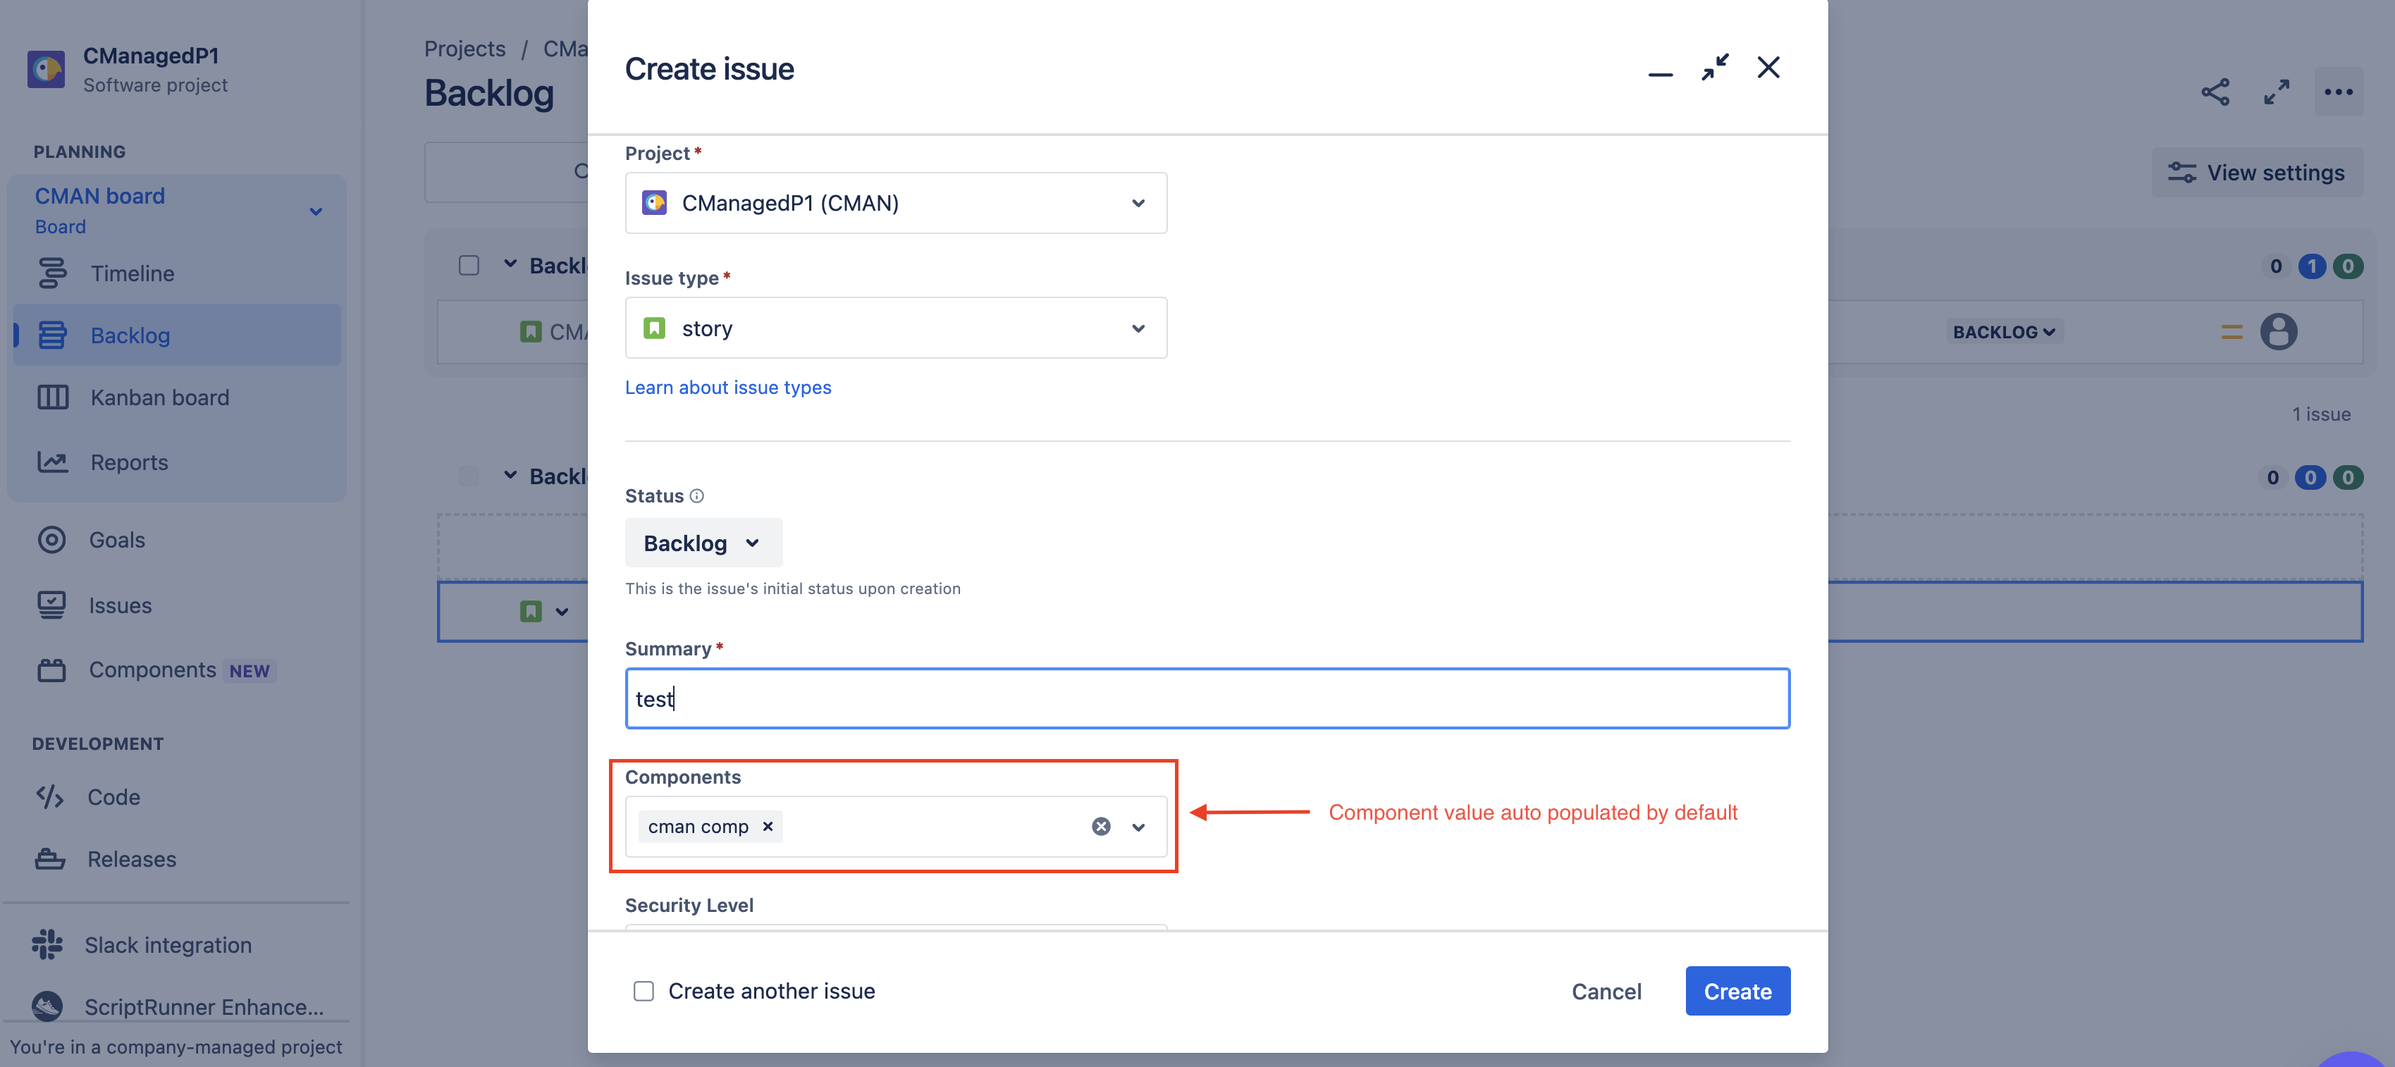2395x1067 pixels.
Task: Click the fullscreen expand arrows icon
Action: (x=2276, y=92)
